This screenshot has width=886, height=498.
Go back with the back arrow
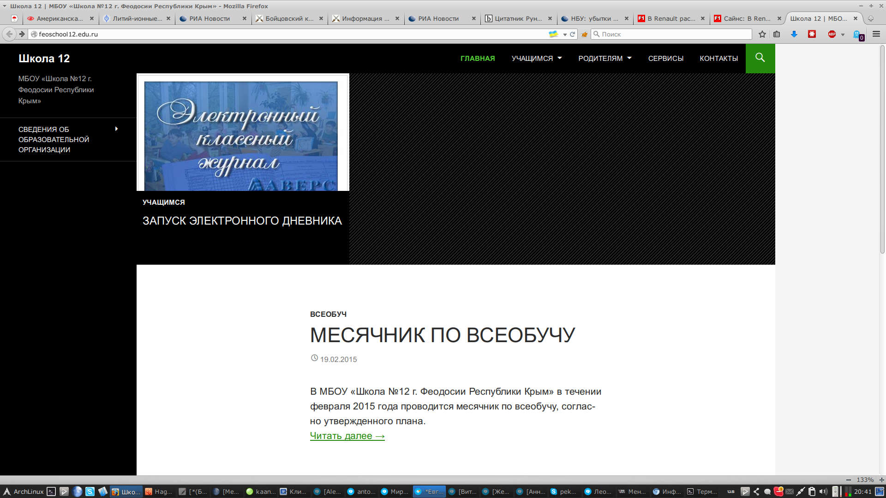[9, 34]
